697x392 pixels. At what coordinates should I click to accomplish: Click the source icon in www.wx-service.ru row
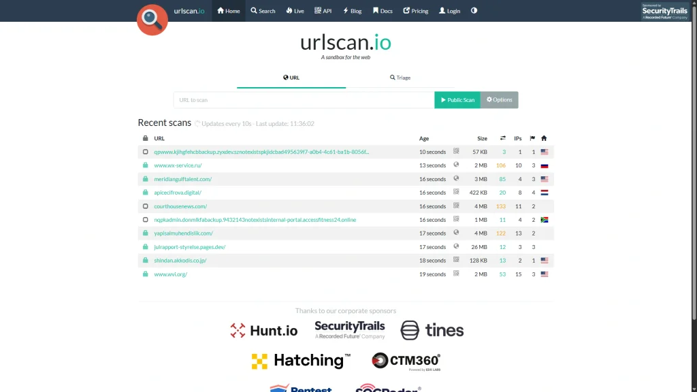tap(456, 165)
